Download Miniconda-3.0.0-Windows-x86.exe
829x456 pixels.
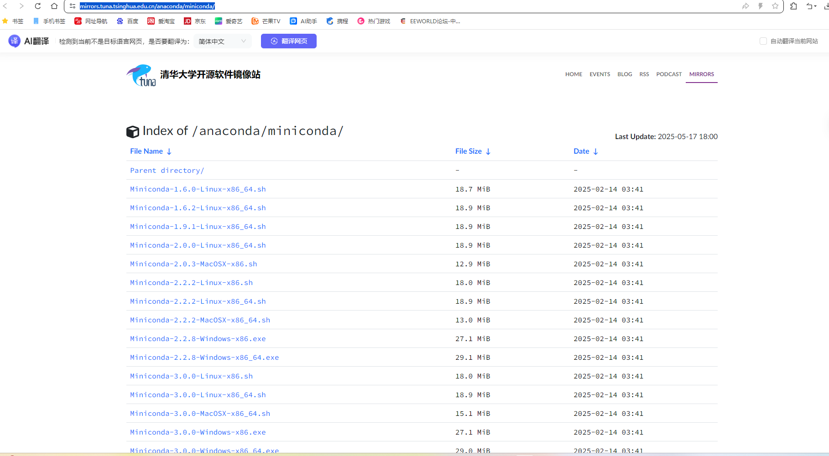[x=198, y=432]
